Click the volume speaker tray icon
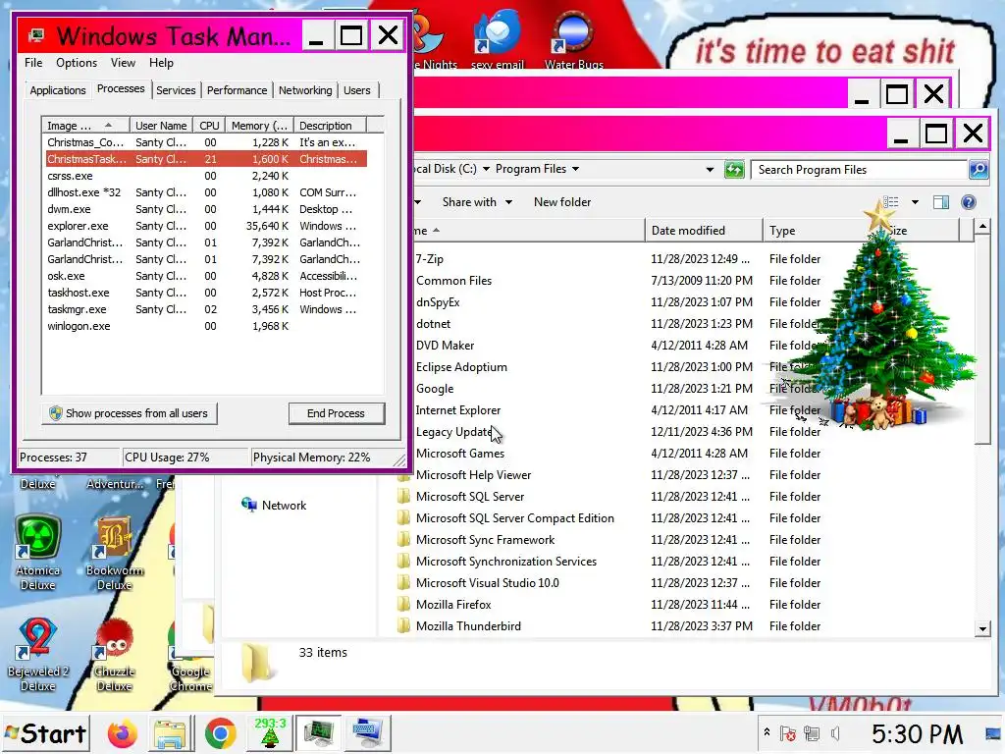Screen dimensions: 1005x754 835,733
